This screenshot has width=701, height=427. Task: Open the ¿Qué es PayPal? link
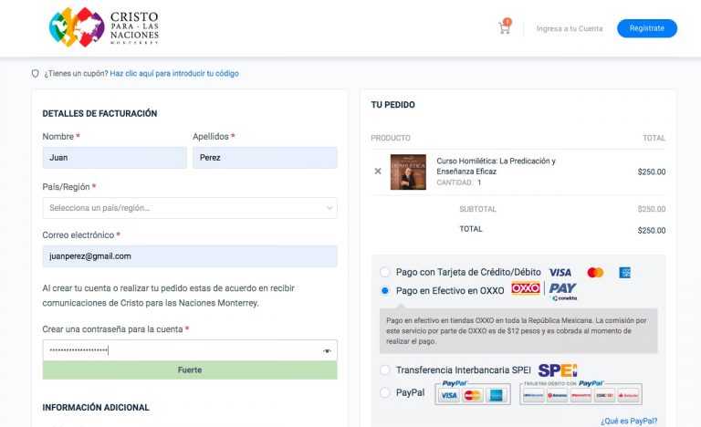tap(628, 421)
